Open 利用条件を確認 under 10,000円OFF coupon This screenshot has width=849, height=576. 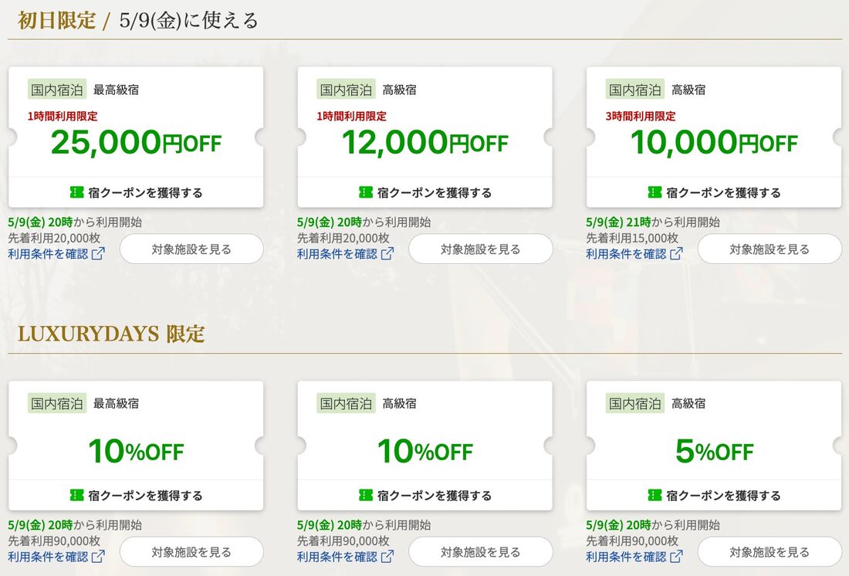(x=634, y=253)
